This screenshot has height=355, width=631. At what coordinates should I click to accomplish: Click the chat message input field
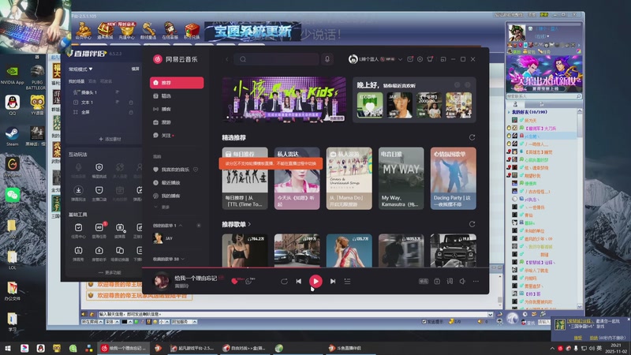[293, 314]
